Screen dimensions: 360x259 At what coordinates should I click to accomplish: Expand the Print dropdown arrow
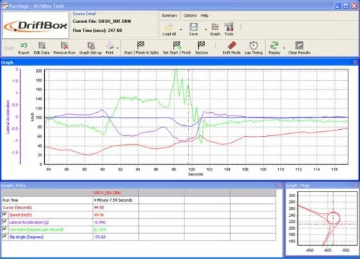[x=118, y=48]
